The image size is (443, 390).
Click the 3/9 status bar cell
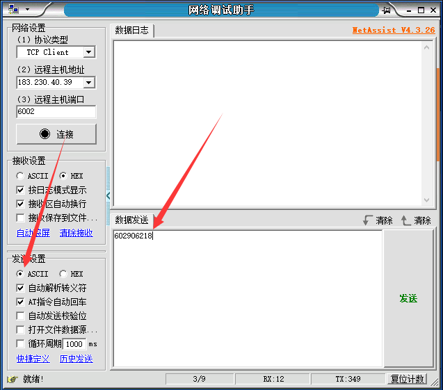coord(200,379)
